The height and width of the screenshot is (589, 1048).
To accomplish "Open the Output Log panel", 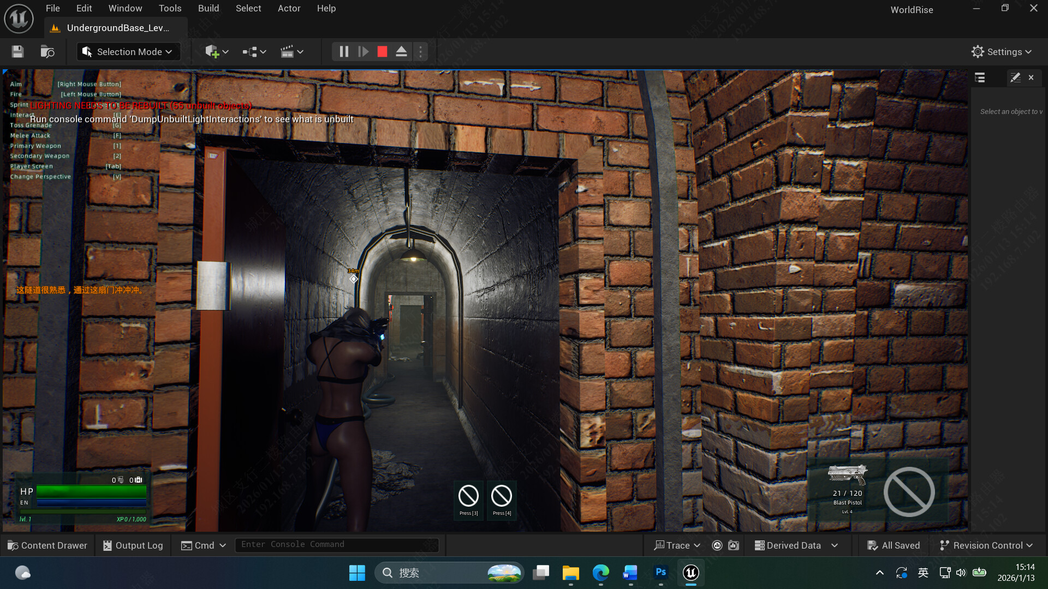I will tap(133, 545).
